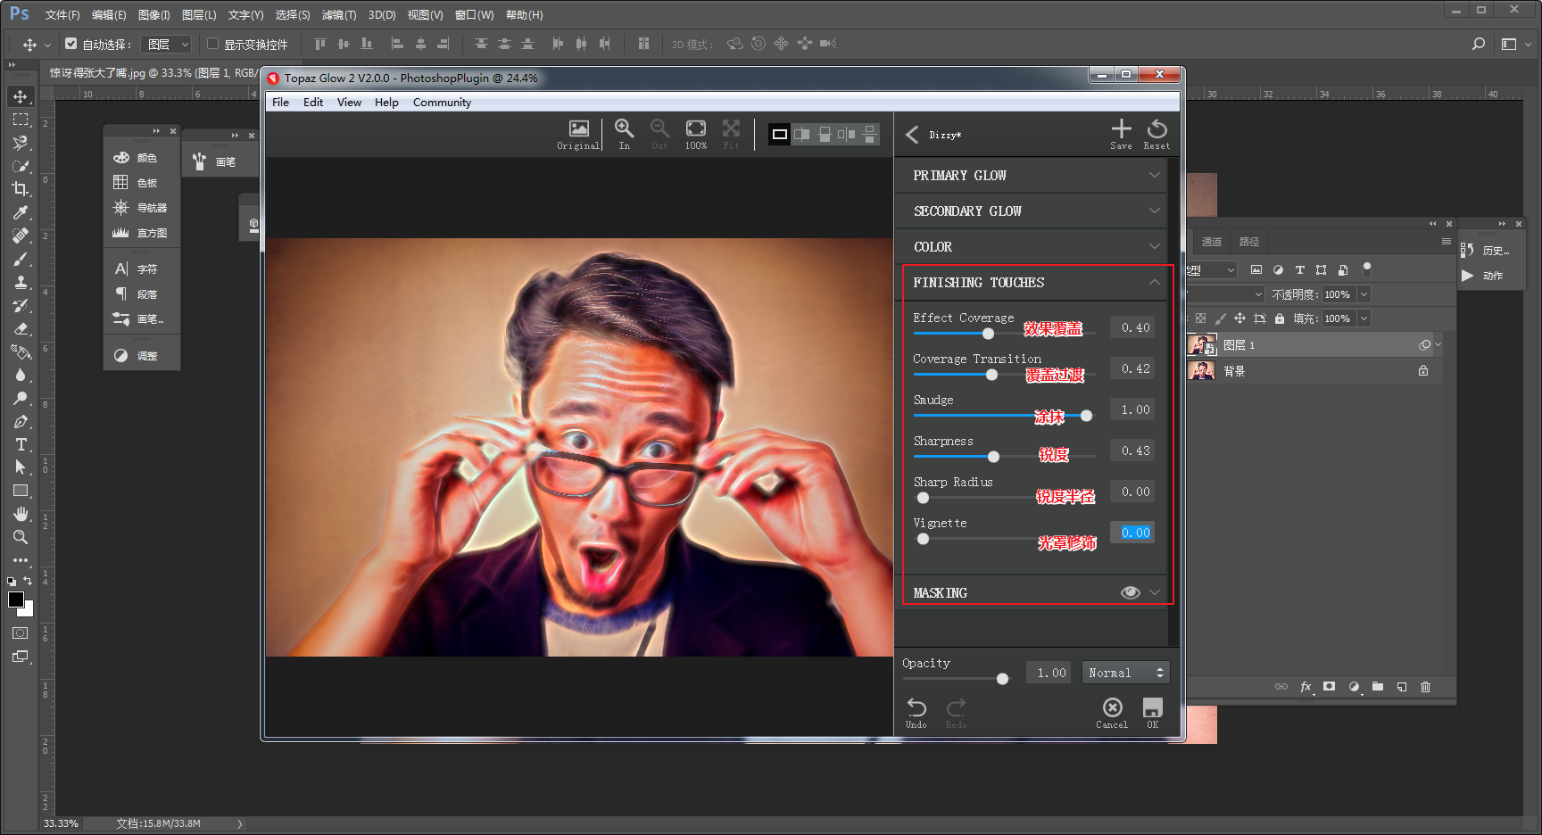Open the View menu in Topaz Glow

(x=349, y=103)
